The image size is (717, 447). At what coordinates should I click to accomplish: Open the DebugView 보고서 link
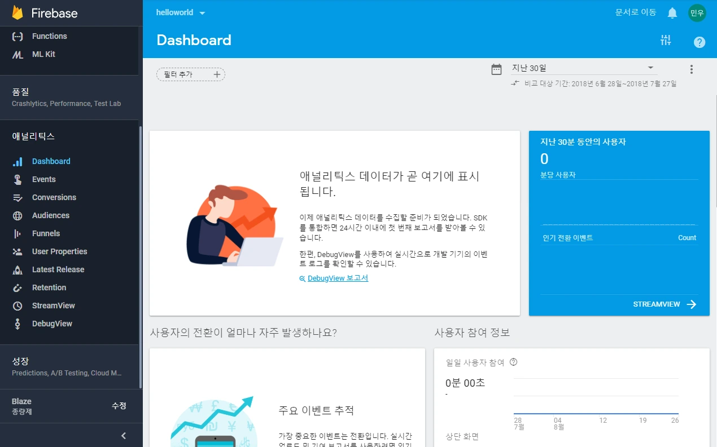click(338, 278)
